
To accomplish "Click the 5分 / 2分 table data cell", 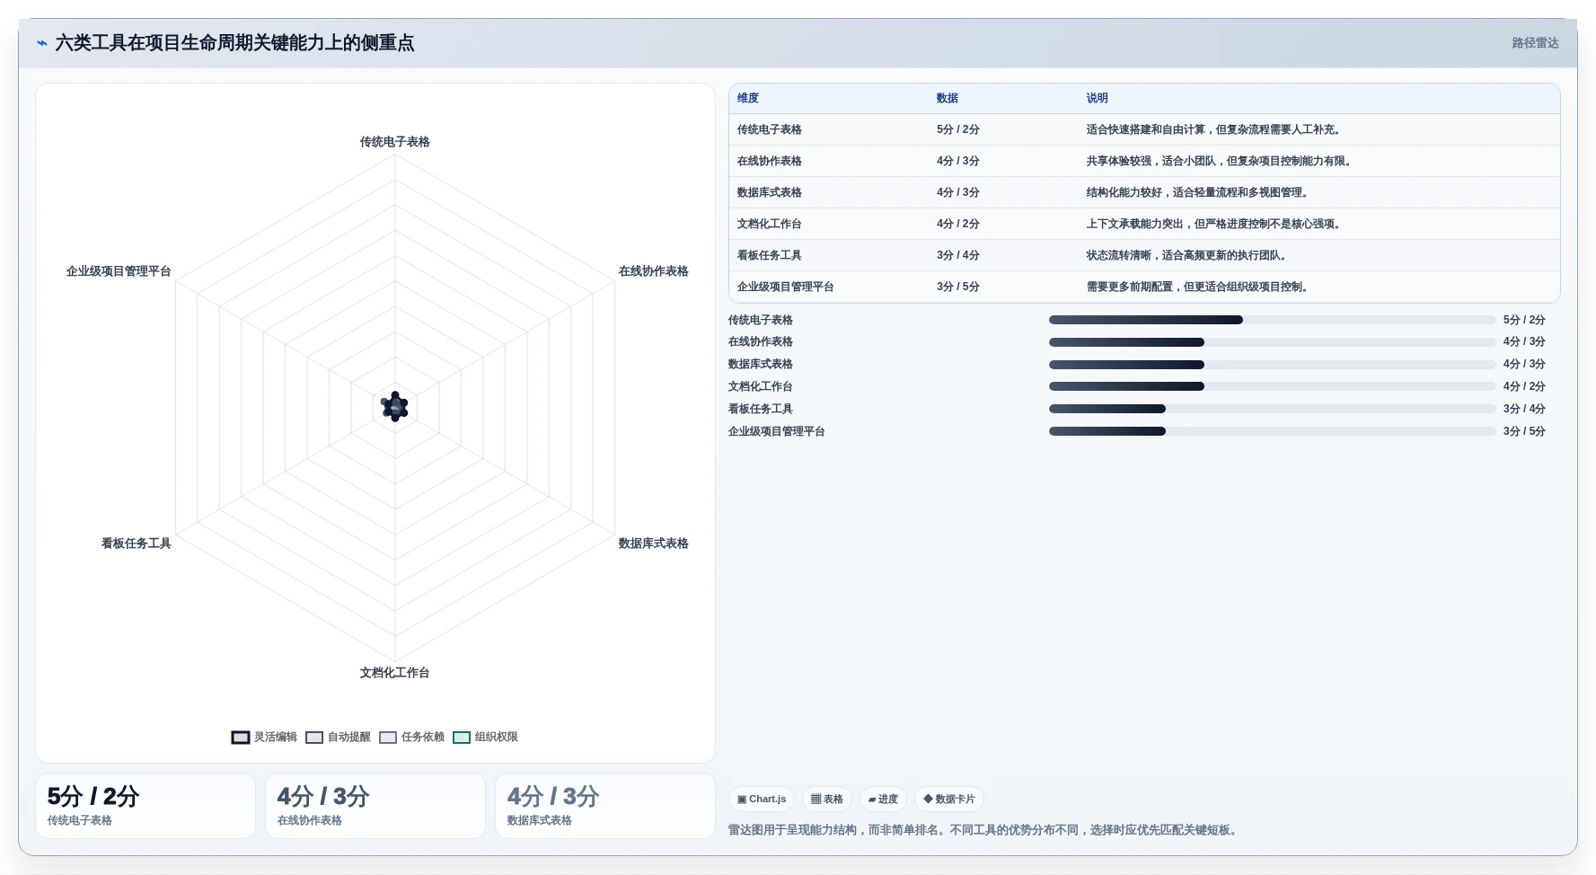I will [958, 130].
